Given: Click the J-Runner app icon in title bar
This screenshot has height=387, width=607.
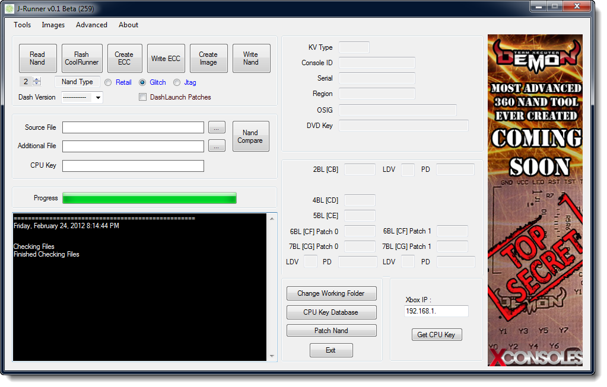Looking at the screenshot, I should [9, 8].
